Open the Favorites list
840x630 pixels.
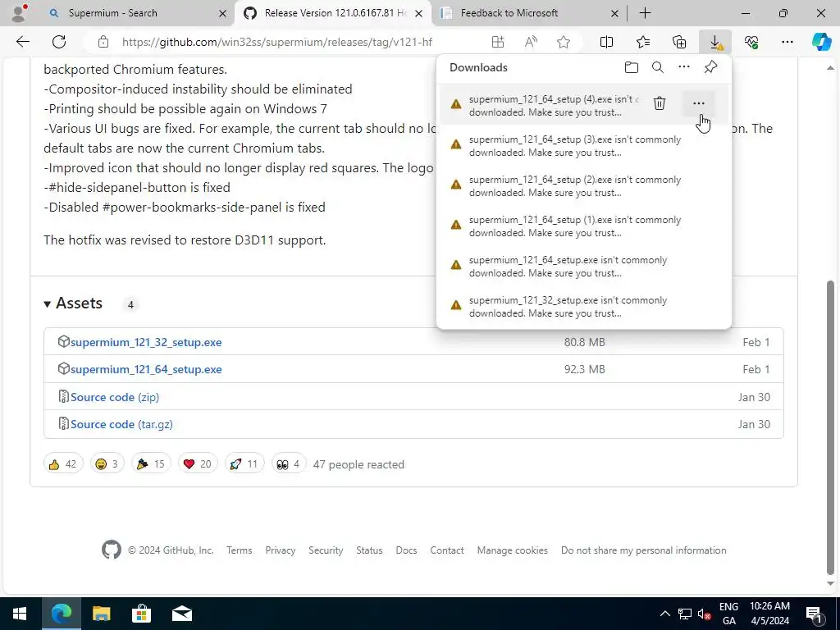643,42
